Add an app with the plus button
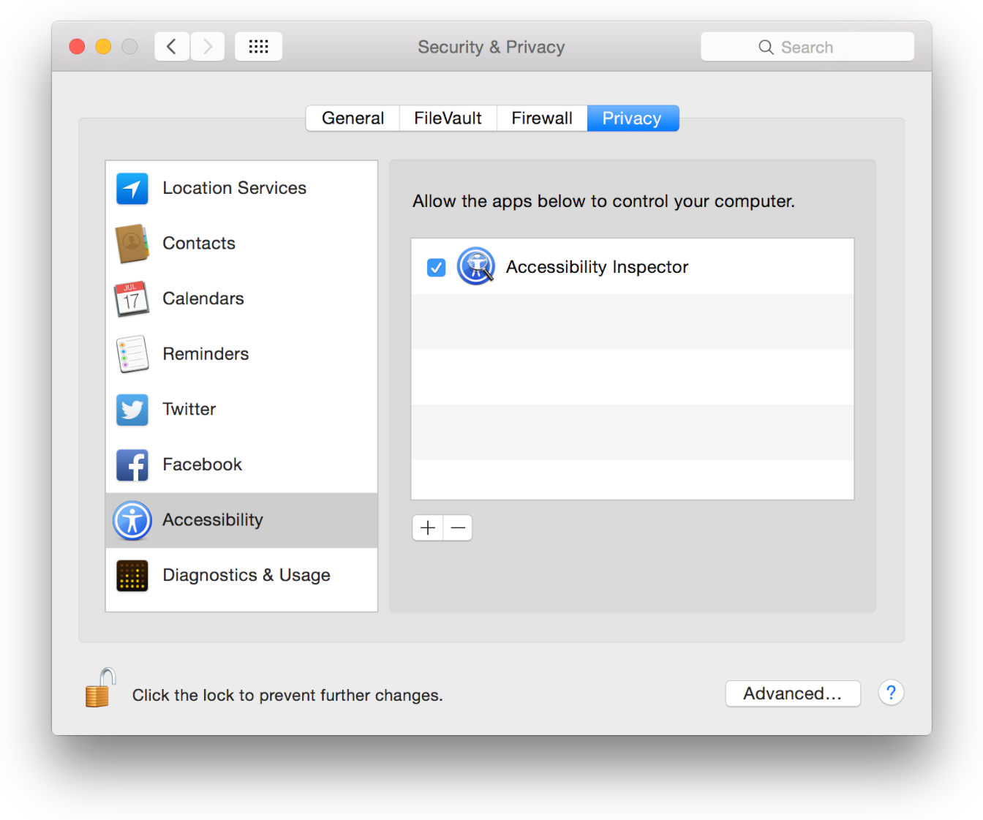983x820 pixels. point(428,527)
